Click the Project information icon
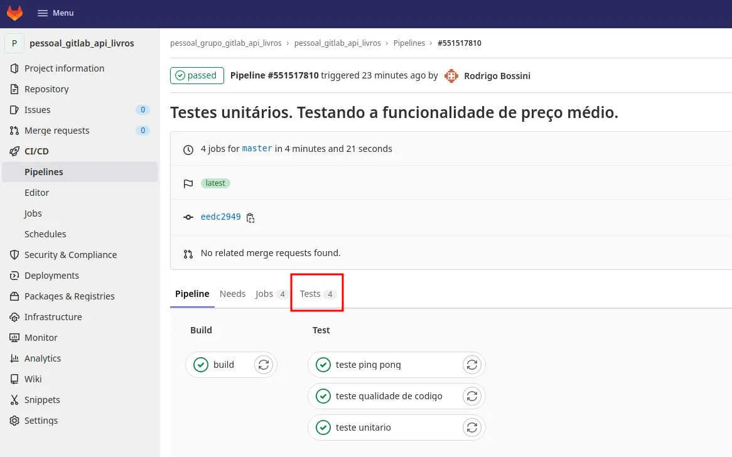This screenshot has height=457, width=732. [14, 68]
